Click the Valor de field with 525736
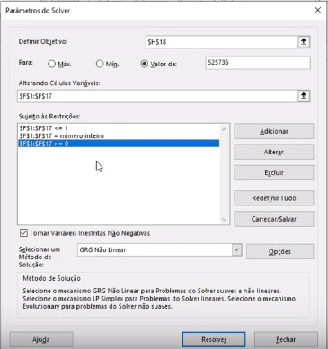The image size is (328, 349). tap(258, 63)
